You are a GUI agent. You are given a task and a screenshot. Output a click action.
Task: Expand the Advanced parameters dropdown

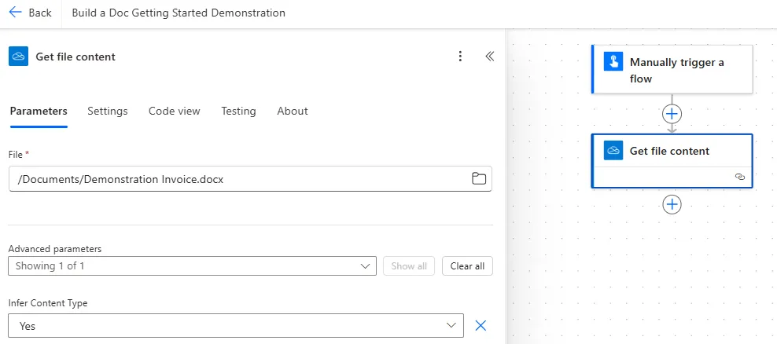pos(192,265)
